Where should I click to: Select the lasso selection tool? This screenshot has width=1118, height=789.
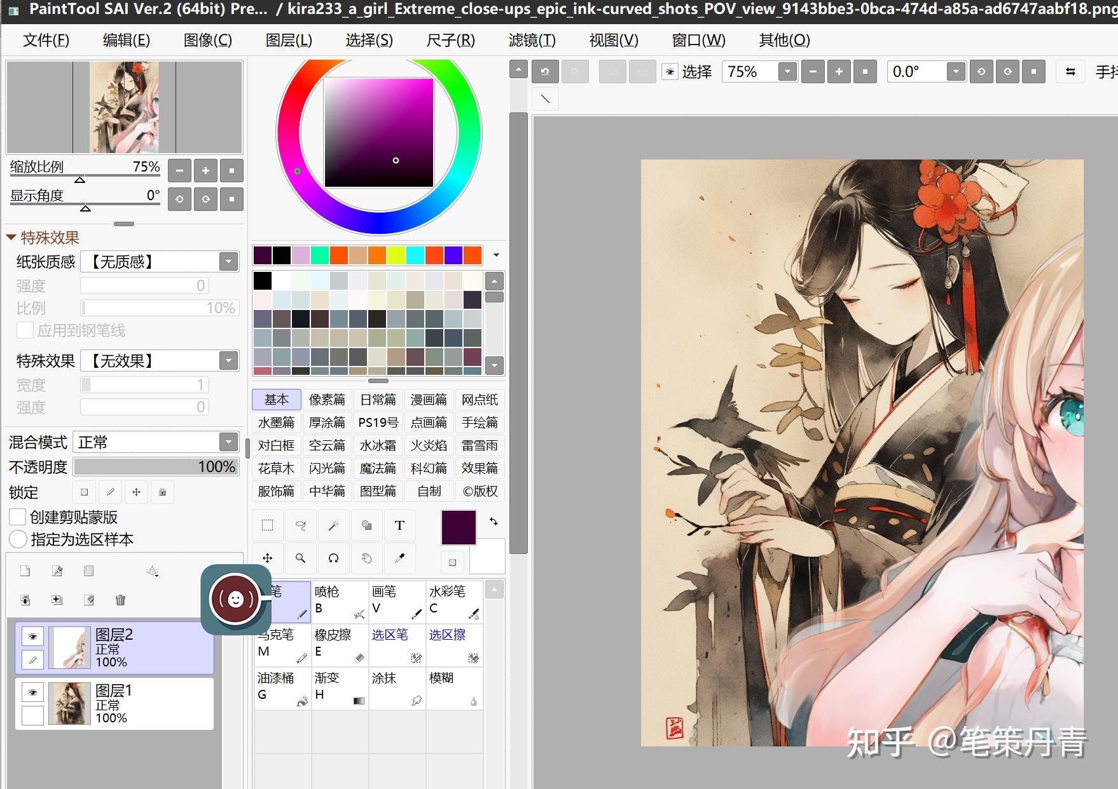click(301, 525)
